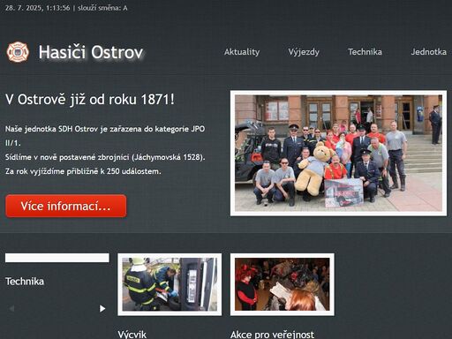
Task: Click the red Více informací button
Action: pyautogui.click(x=66, y=206)
